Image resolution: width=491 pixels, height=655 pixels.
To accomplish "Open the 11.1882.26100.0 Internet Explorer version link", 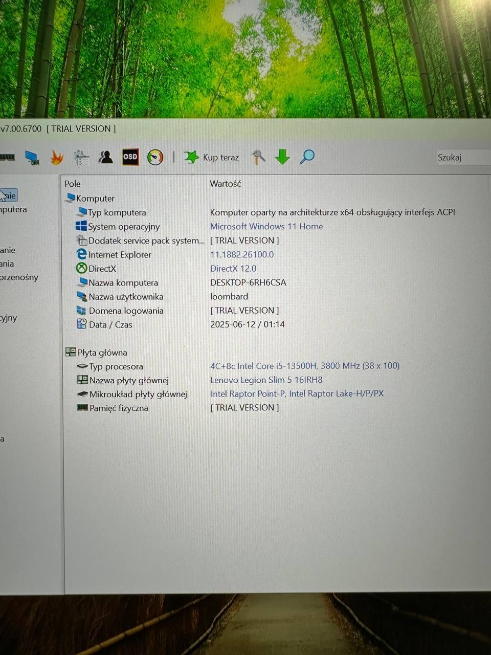I will pyautogui.click(x=242, y=254).
